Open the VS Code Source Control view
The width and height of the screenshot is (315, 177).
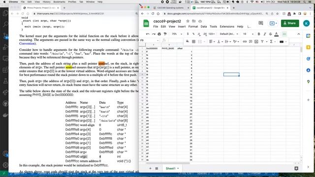(5, 36)
